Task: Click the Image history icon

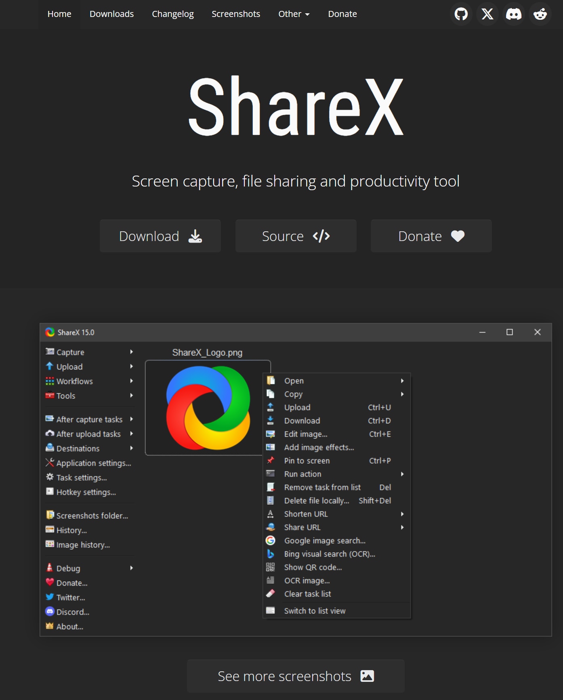Action: tap(50, 544)
